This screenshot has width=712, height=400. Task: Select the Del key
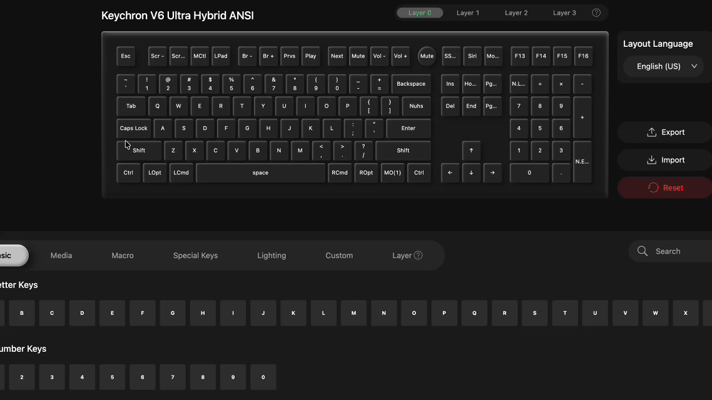point(450,106)
